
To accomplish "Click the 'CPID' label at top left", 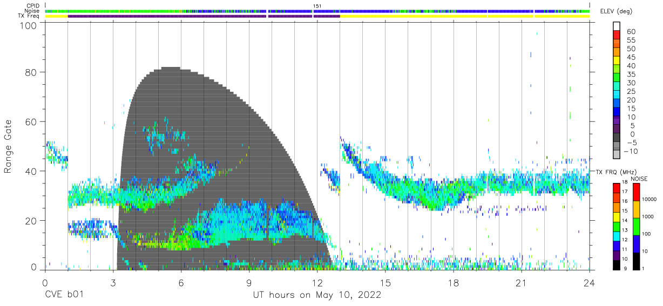I will click(x=33, y=5).
